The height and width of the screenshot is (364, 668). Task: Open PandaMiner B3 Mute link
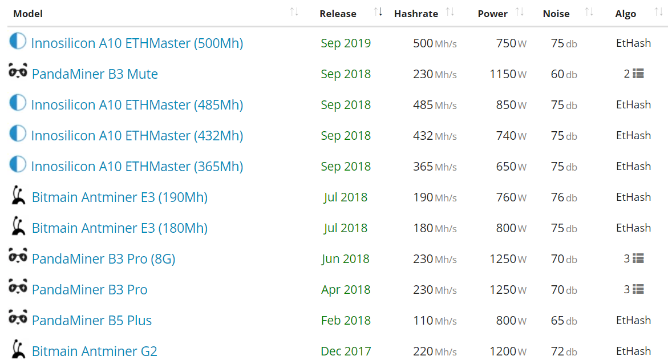tap(95, 74)
